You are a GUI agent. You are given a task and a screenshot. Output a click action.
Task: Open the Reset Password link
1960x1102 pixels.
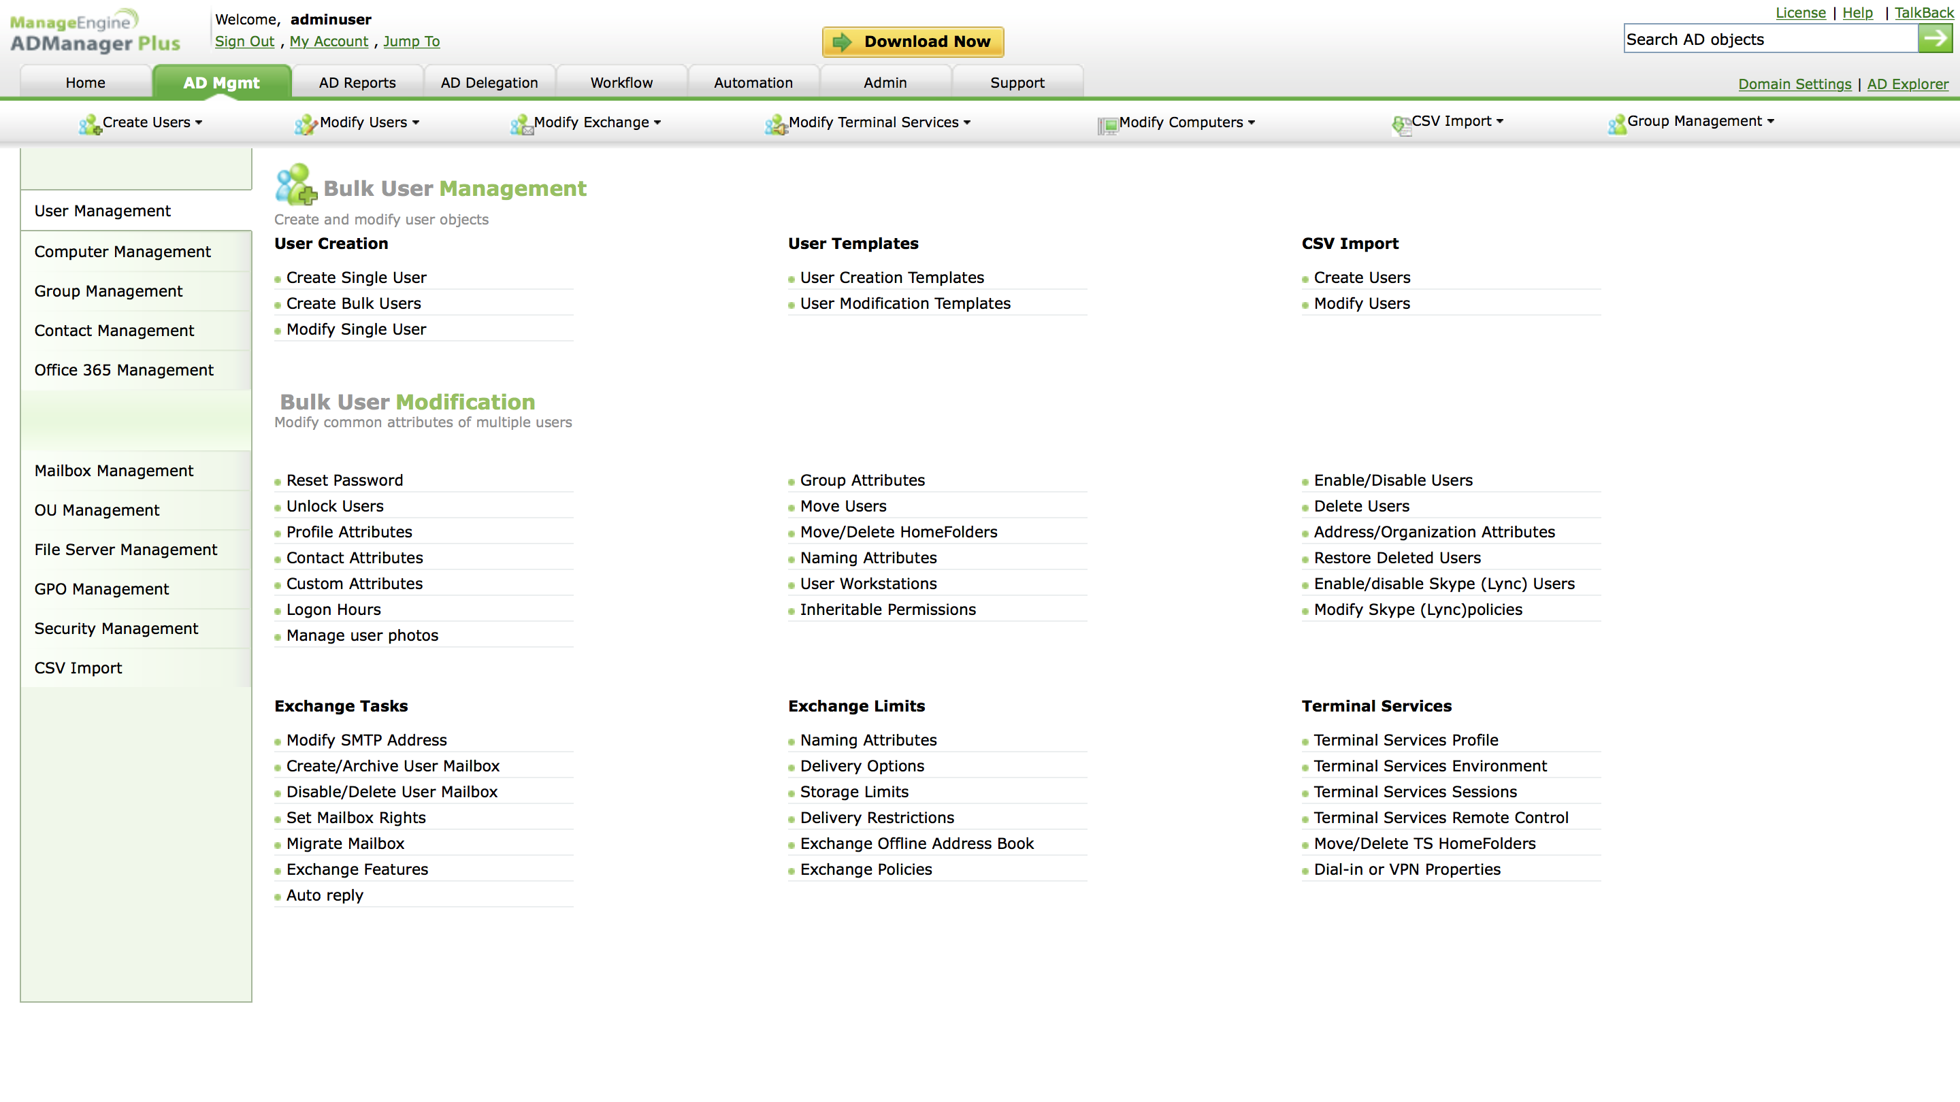tap(344, 480)
